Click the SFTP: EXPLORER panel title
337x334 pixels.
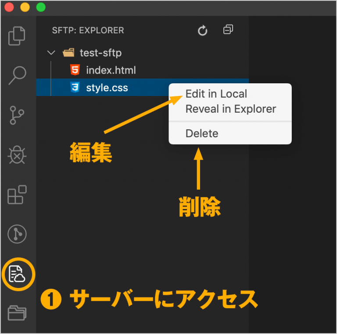(x=88, y=31)
